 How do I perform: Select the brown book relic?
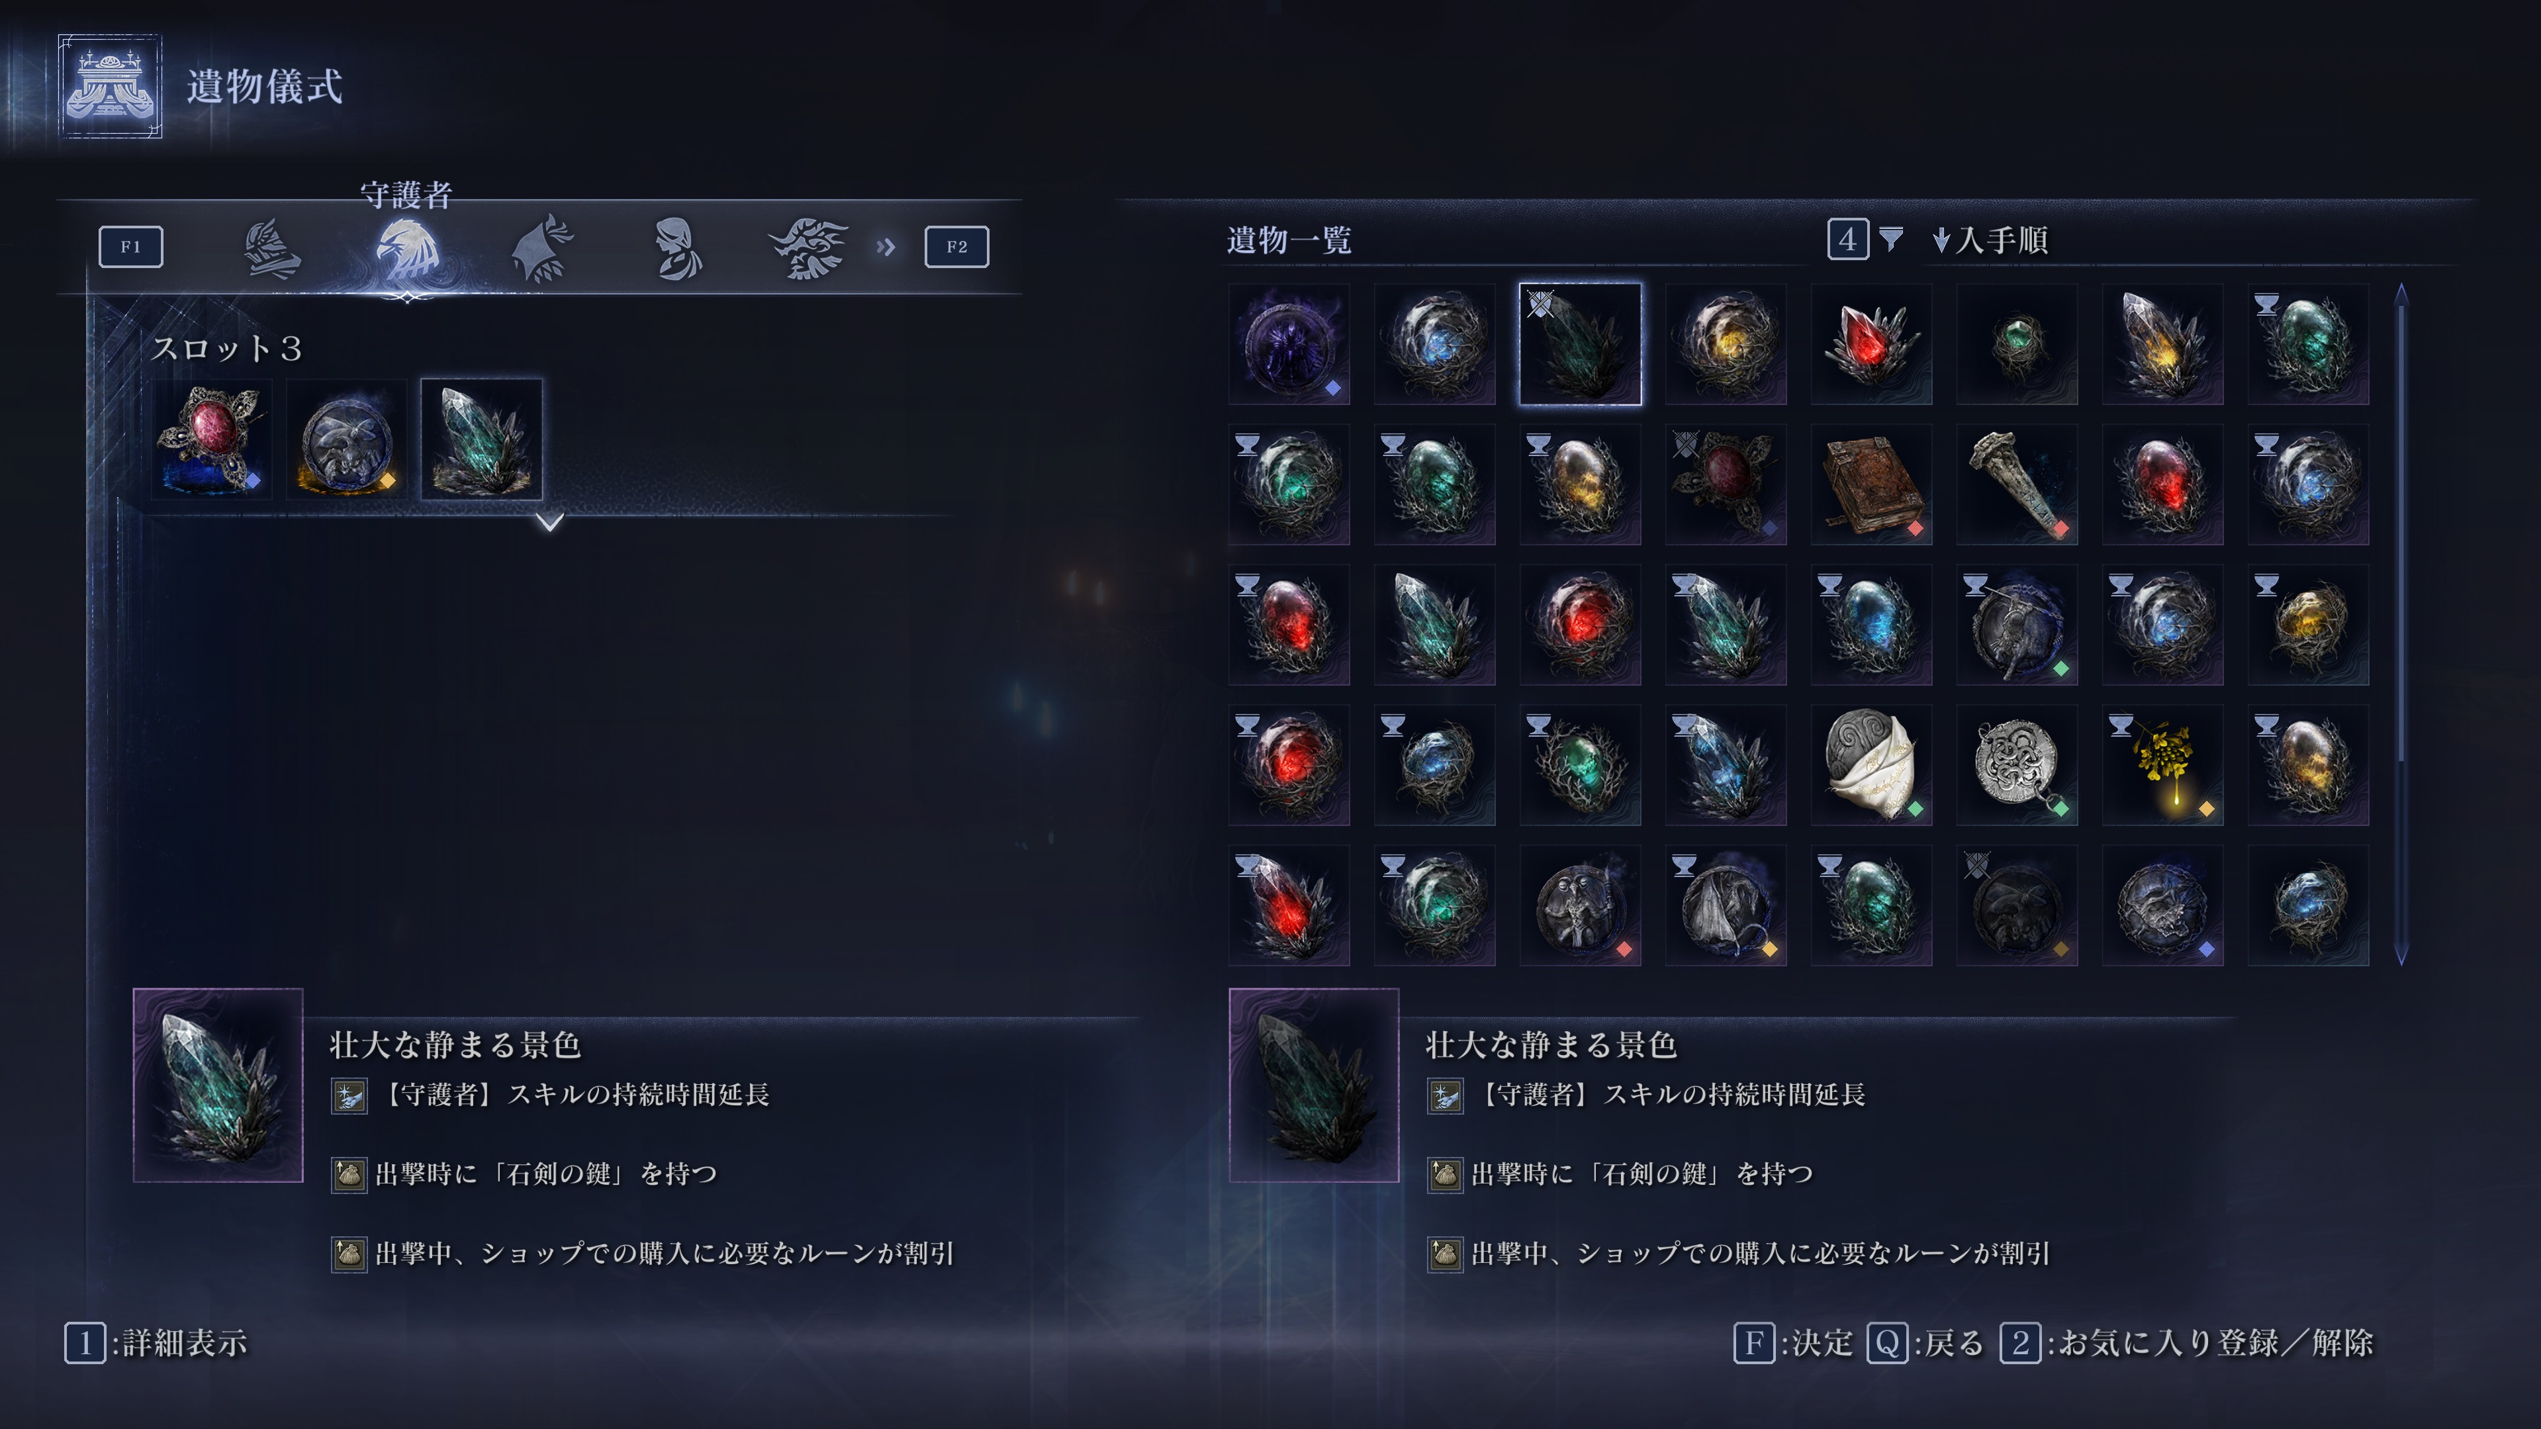click(1871, 484)
